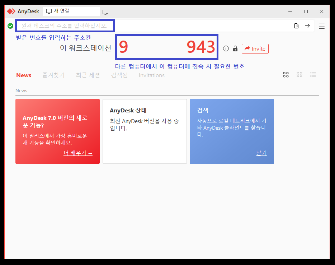Open the 검색됨 tab
Screen dimensions: 335x265
[119, 75]
